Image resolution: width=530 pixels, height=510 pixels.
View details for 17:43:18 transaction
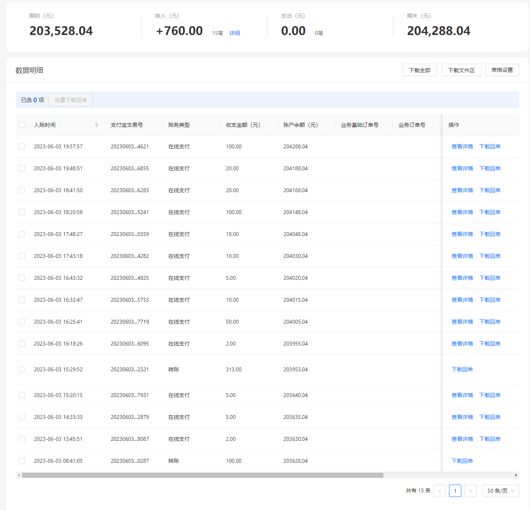point(462,256)
